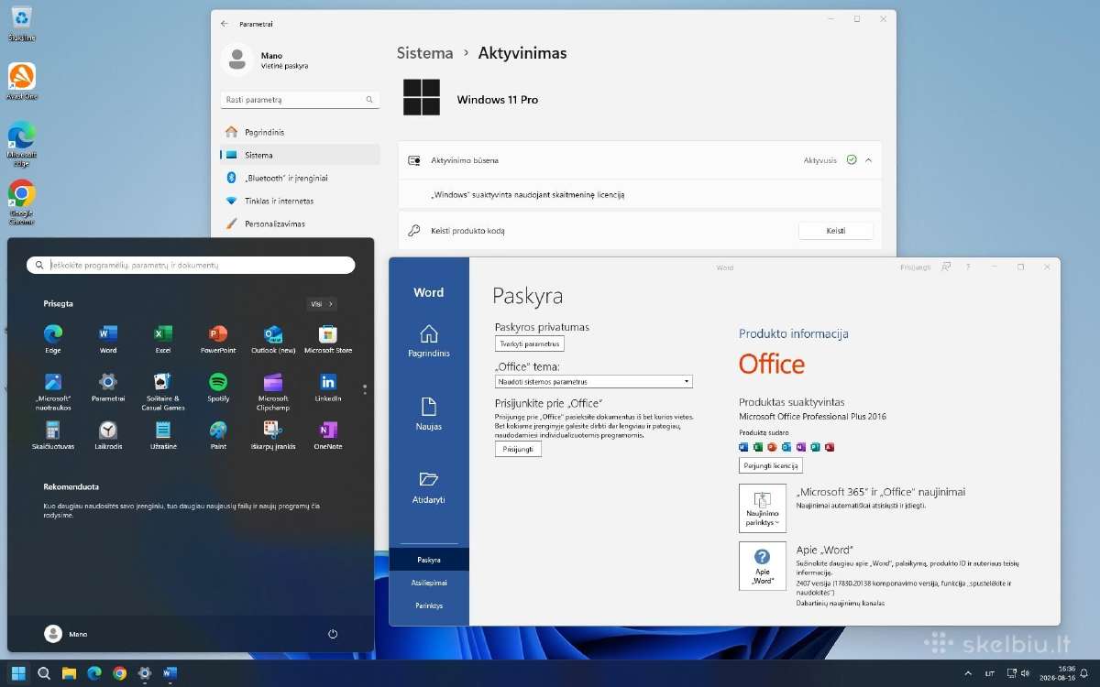Open Microsoft Store pinned app
Screen dimensions: 1100x687
click(x=328, y=339)
